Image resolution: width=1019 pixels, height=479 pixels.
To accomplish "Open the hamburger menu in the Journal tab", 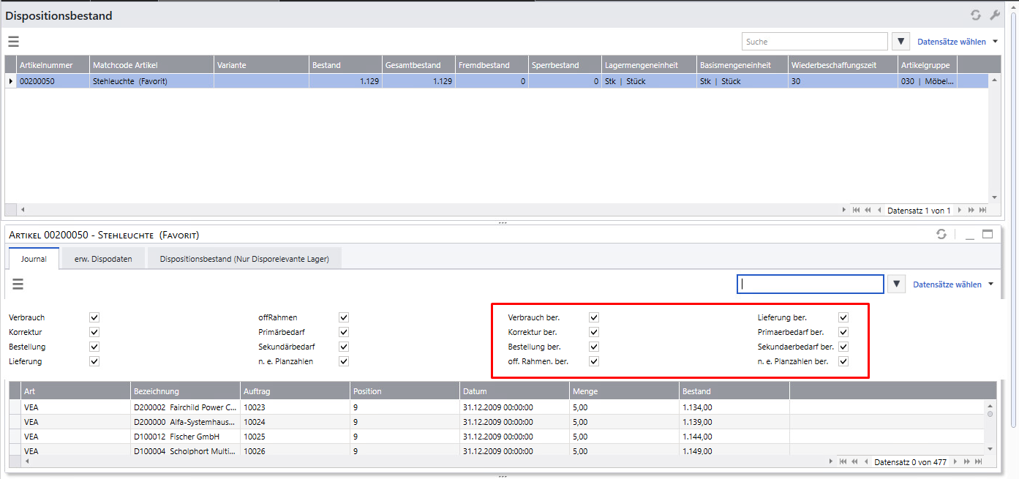I will [x=18, y=284].
